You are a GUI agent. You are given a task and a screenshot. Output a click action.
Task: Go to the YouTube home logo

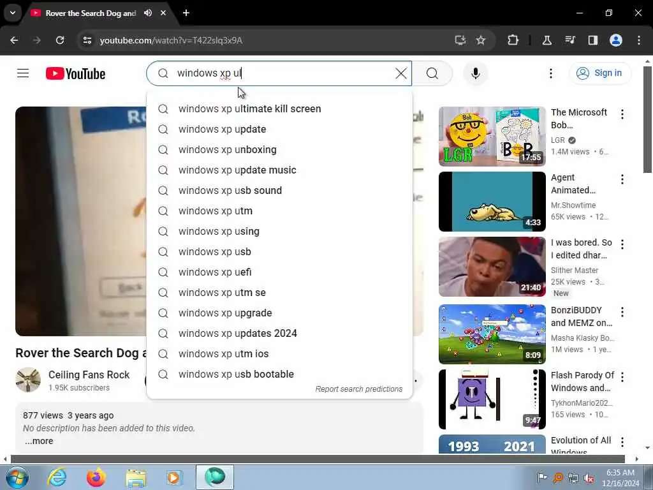click(x=75, y=74)
